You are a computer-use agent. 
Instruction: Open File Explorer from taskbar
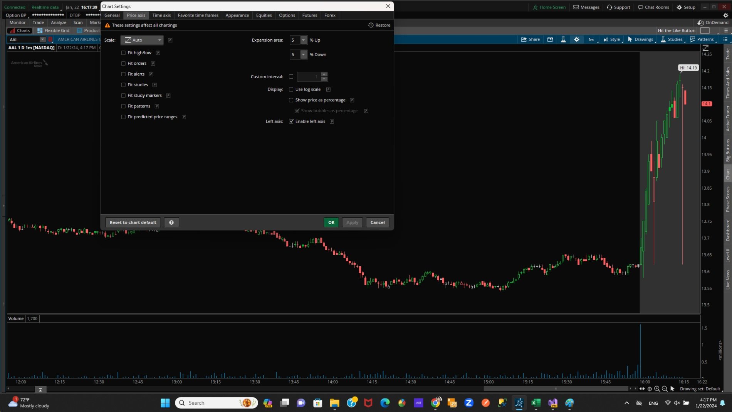(334, 403)
